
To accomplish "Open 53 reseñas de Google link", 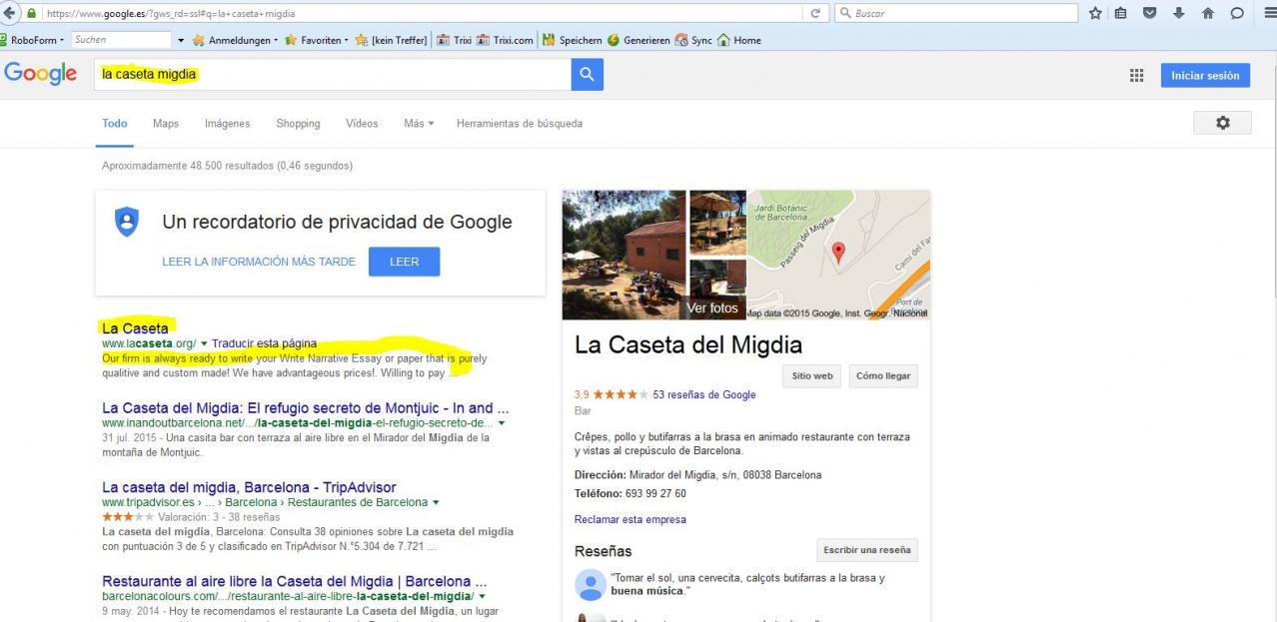I will click(x=704, y=394).
